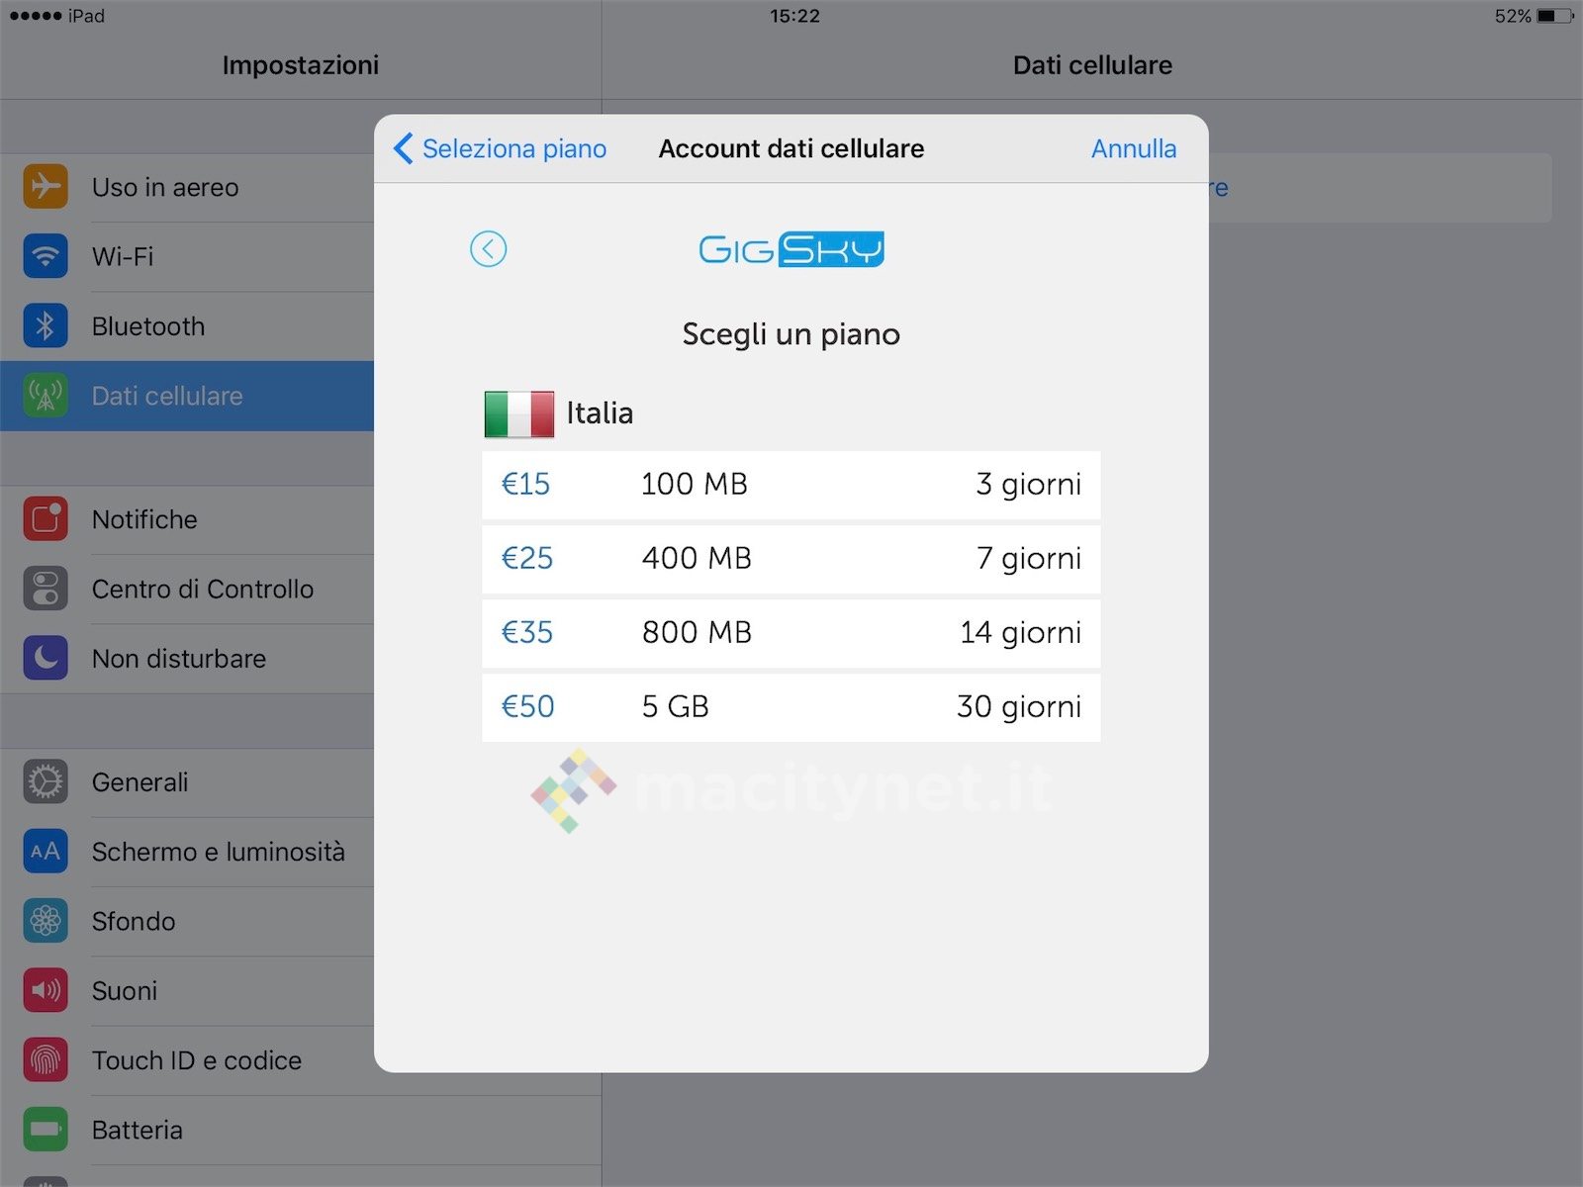Open Suoni settings in sidebar

[x=125, y=991]
